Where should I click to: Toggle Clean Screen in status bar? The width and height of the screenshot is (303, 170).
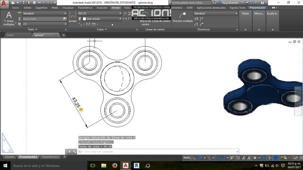(x=296, y=158)
